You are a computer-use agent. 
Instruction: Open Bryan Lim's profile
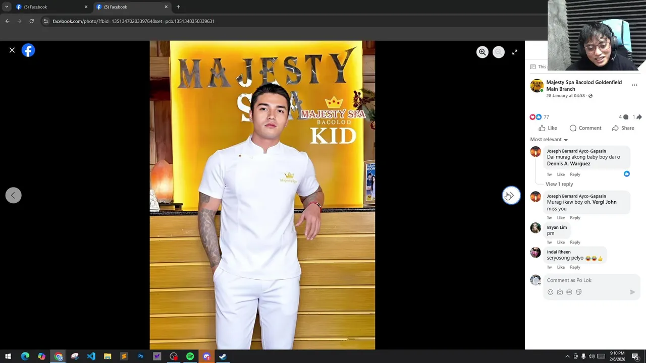557,227
